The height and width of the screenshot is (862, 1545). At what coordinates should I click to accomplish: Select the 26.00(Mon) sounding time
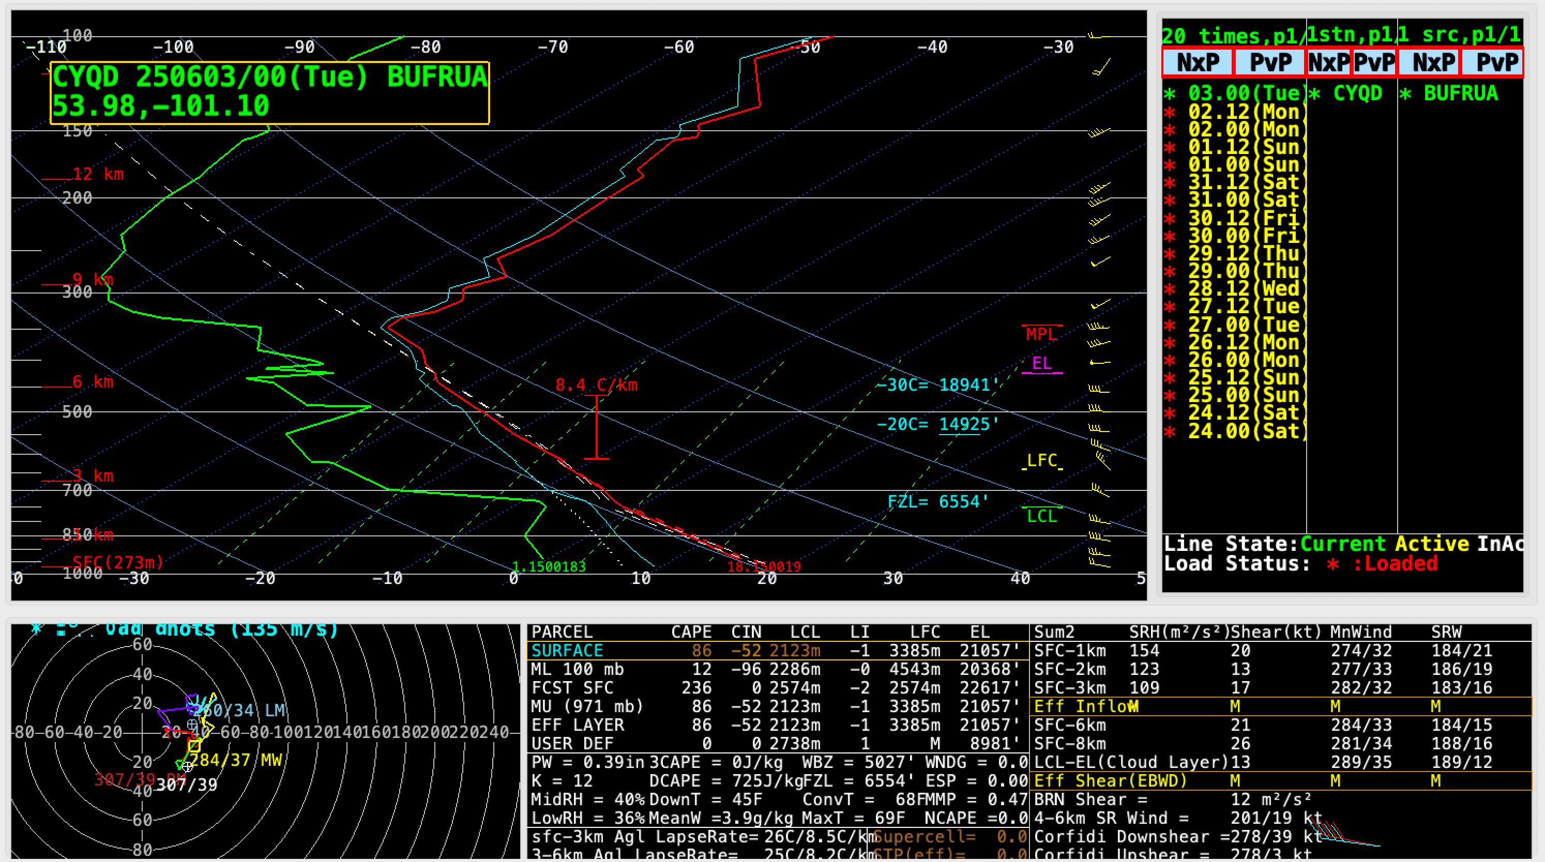[1234, 360]
